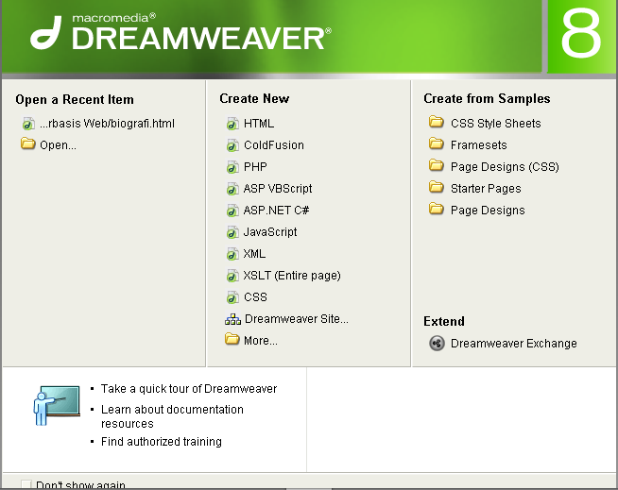Visit Dreamweaver Exchange link
The image size is (618, 490).
(x=514, y=344)
